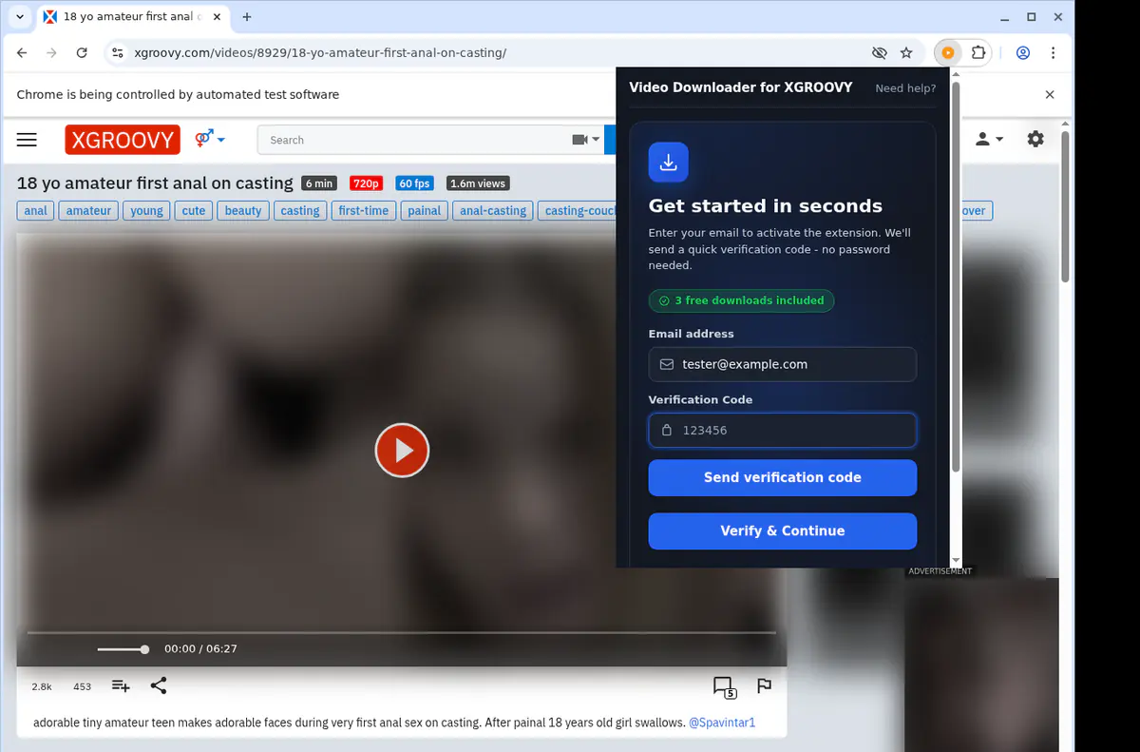Select the "beauty" tag
Viewport: 1140px width, 752px height.
(x=243, y=210)
